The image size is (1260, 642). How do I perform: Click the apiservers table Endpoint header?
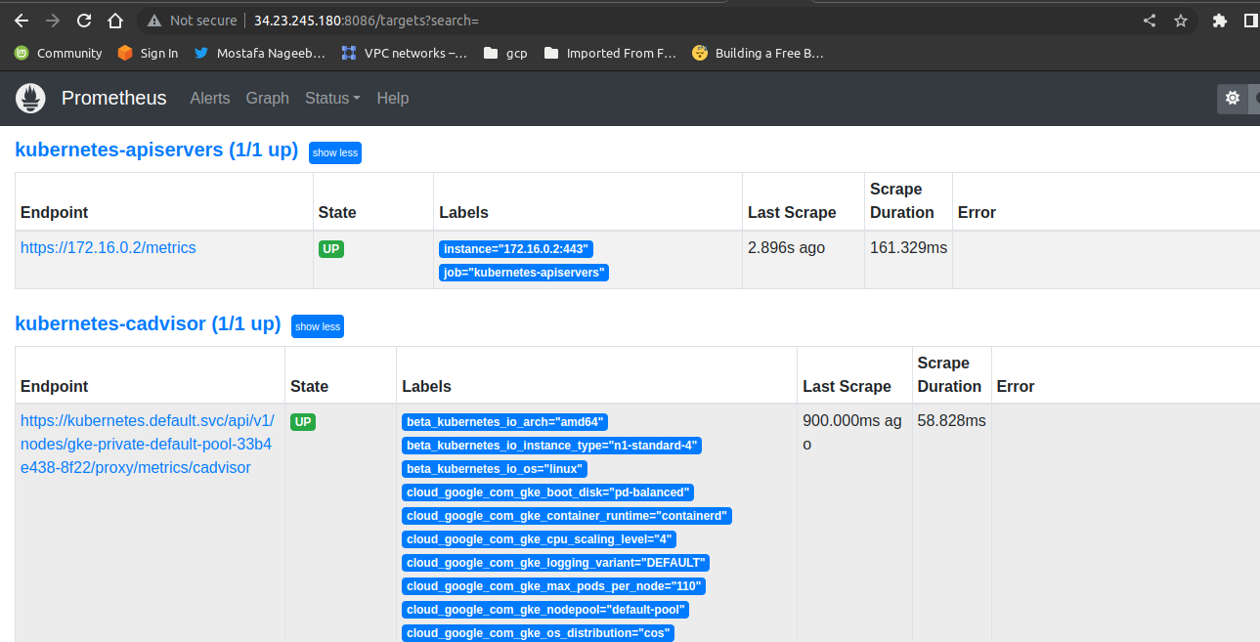tap(54, 213)
